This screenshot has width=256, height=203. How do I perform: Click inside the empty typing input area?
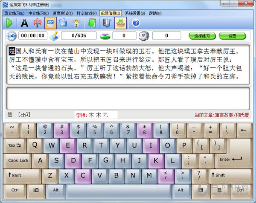128,99
